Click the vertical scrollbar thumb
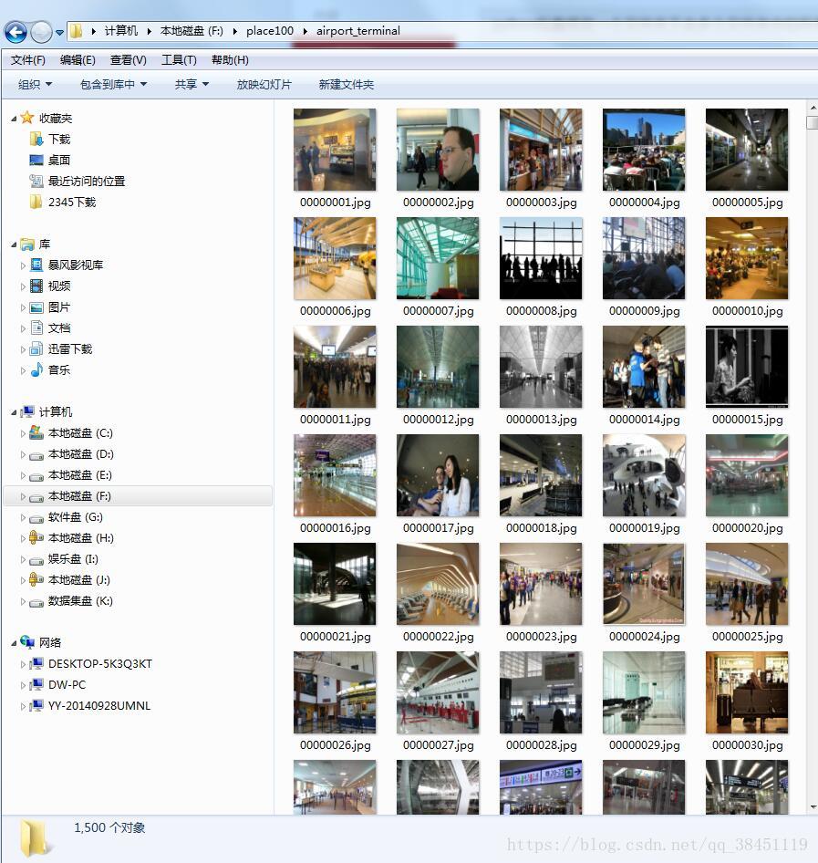The image size is (818, 863). tap(813, 122)
